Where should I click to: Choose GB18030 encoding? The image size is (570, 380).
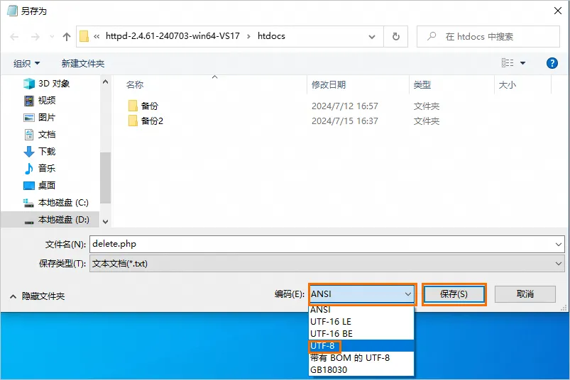361,370
